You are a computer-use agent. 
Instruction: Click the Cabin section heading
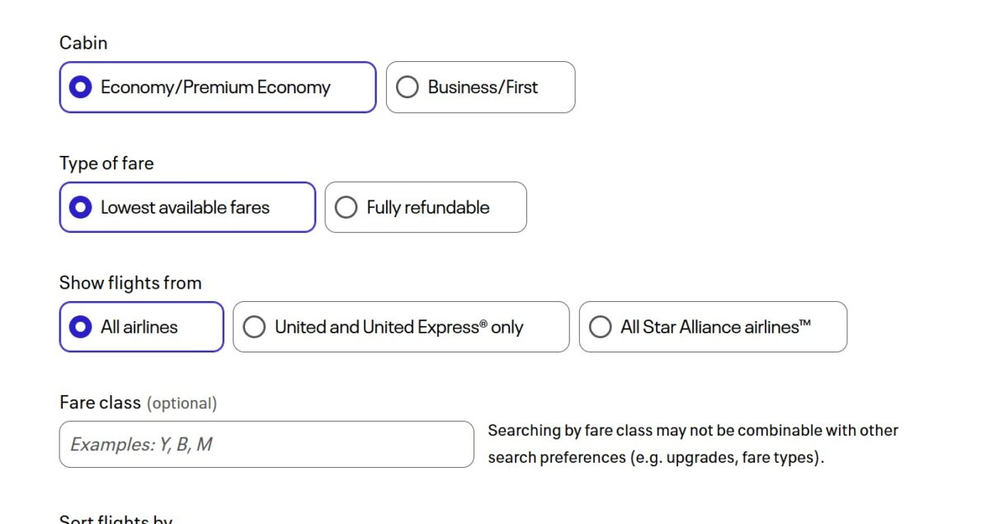click(82, 42)
